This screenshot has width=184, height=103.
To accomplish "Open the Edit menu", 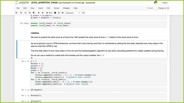I will click(25, 8).
